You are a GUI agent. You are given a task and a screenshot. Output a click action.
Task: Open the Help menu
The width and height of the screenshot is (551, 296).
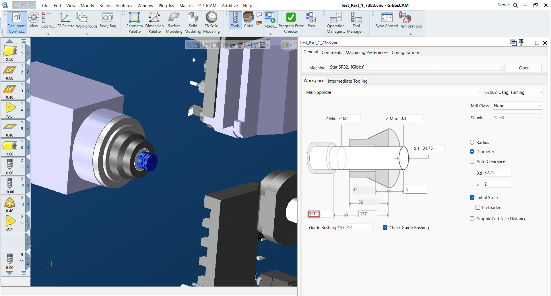(247, 5)
